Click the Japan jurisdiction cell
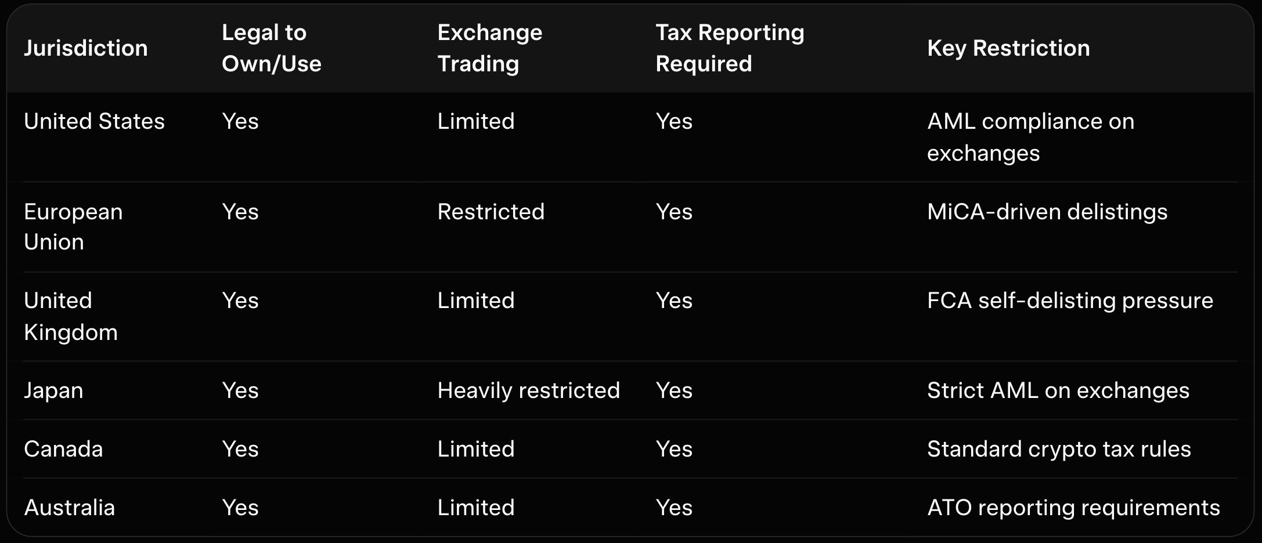Viewport: 1262px width, 543px height. point(53,390)
